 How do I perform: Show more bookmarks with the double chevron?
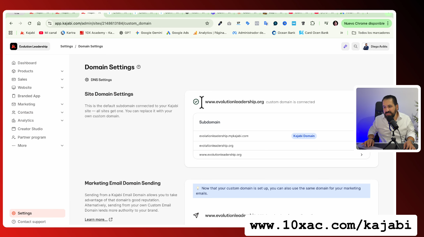click(x=342, y=33)
